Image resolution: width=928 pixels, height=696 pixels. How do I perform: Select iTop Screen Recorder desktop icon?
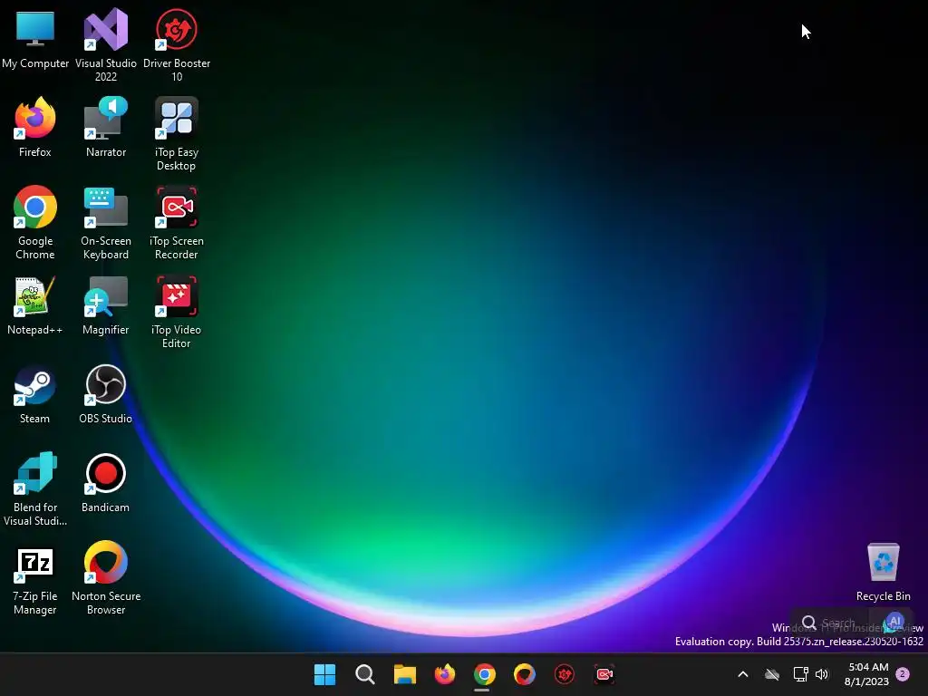click(177, 223)
